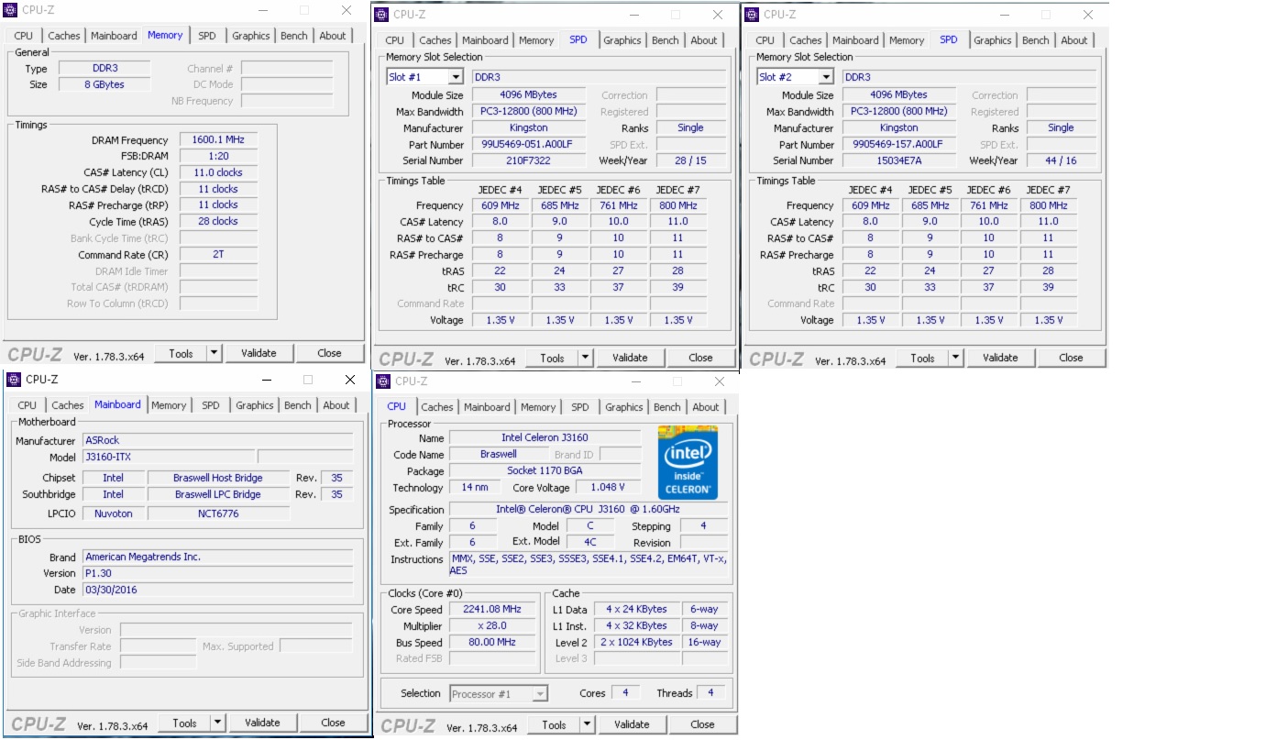The height and width of the screenshot is (740, 1277).
Task: Click the Cycle Time 28 clocks value
Action: coord(218,222)
